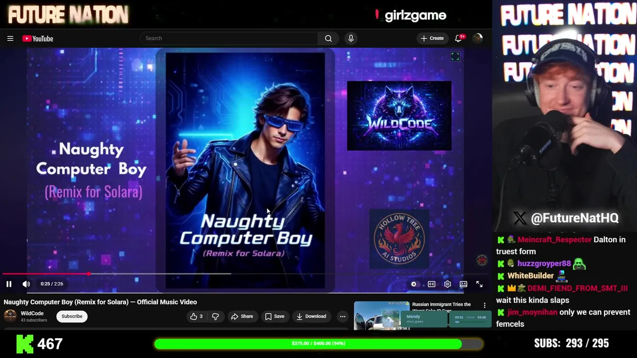Click the WhiteBuilder chat username
Image resolution: width=637 pixels, height=358 pixels.
[x=531, y=275]
